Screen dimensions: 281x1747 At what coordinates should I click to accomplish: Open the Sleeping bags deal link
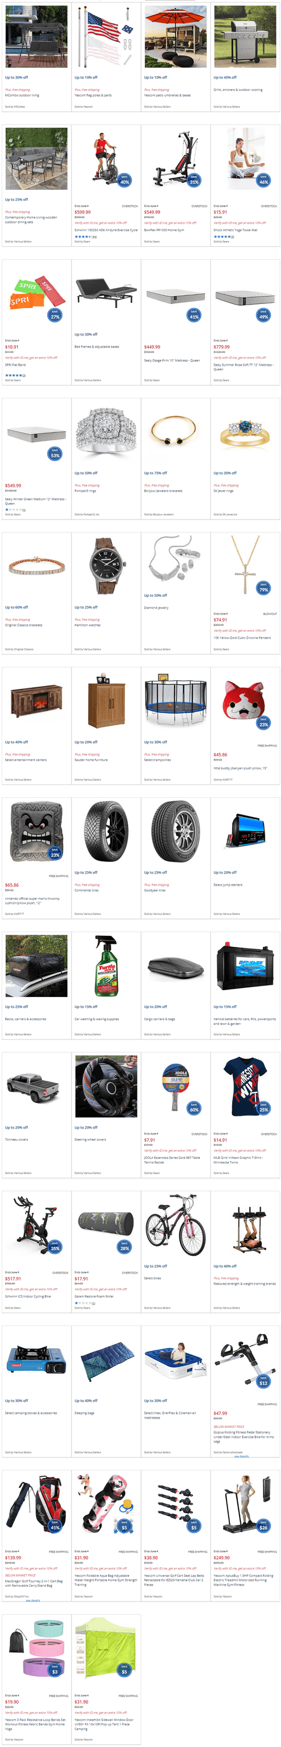pos(84,1413)
